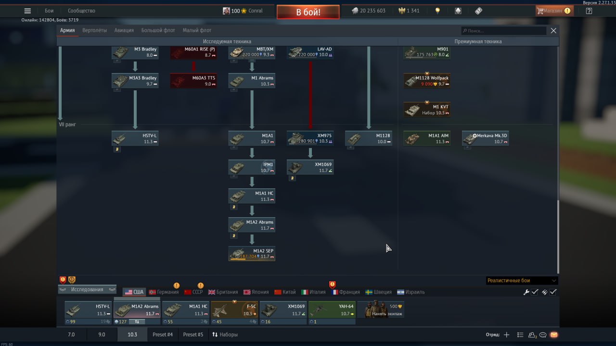This screenshot has width=616, height=346.
Task: Select the США nation tab
Action: tap(134, 292)
